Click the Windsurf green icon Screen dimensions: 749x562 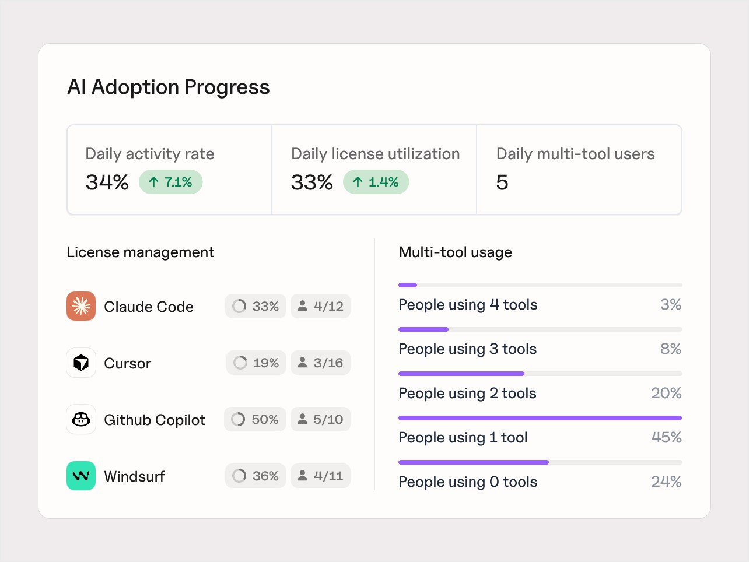(81, 476)
